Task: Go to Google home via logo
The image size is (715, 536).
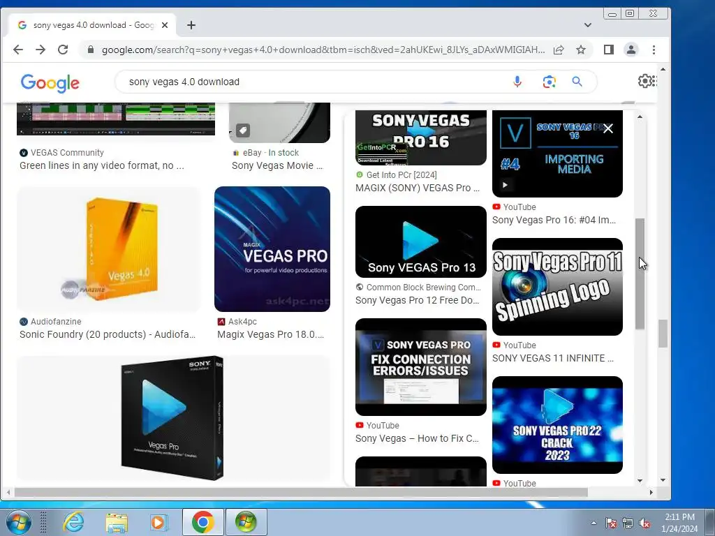Action: point(50,83)
